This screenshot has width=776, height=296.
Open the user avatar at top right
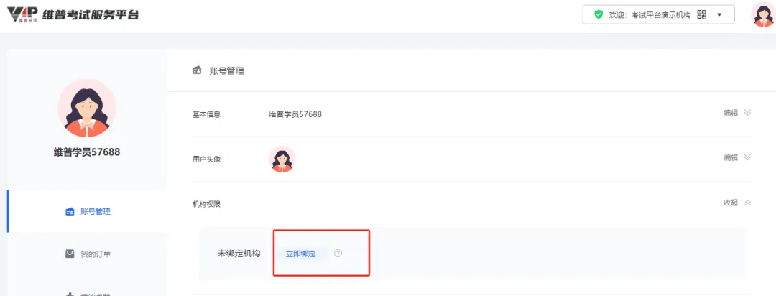(762, 14)
